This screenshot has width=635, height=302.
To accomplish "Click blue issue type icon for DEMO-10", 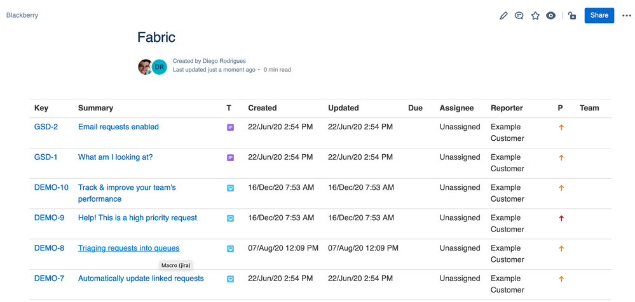I will tap(231, 188).
